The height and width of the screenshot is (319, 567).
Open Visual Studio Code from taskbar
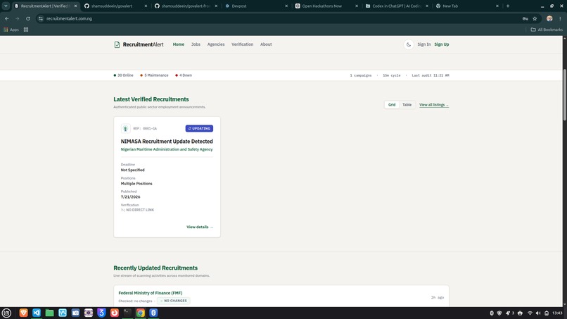coord(37,313)
